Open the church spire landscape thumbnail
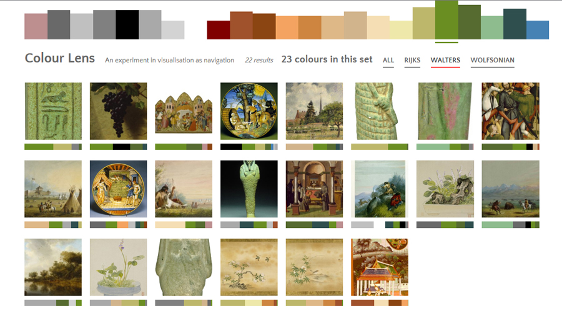The image size is (562, 316). pos(314,111)
